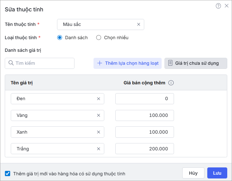Image resolution: width=232 pixels, height=181 pixels.
Task: Click Thêm lựa chọn hàng loạt button
Action: pyautogui.click(x=127, y=63)
